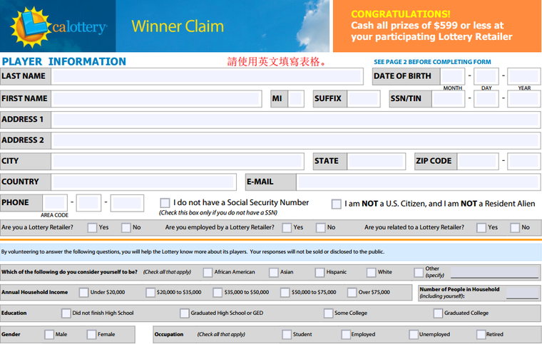Tick Yes for employed by a Lottery Retailer
Viewport: 542px width, 344px height.
287,228
